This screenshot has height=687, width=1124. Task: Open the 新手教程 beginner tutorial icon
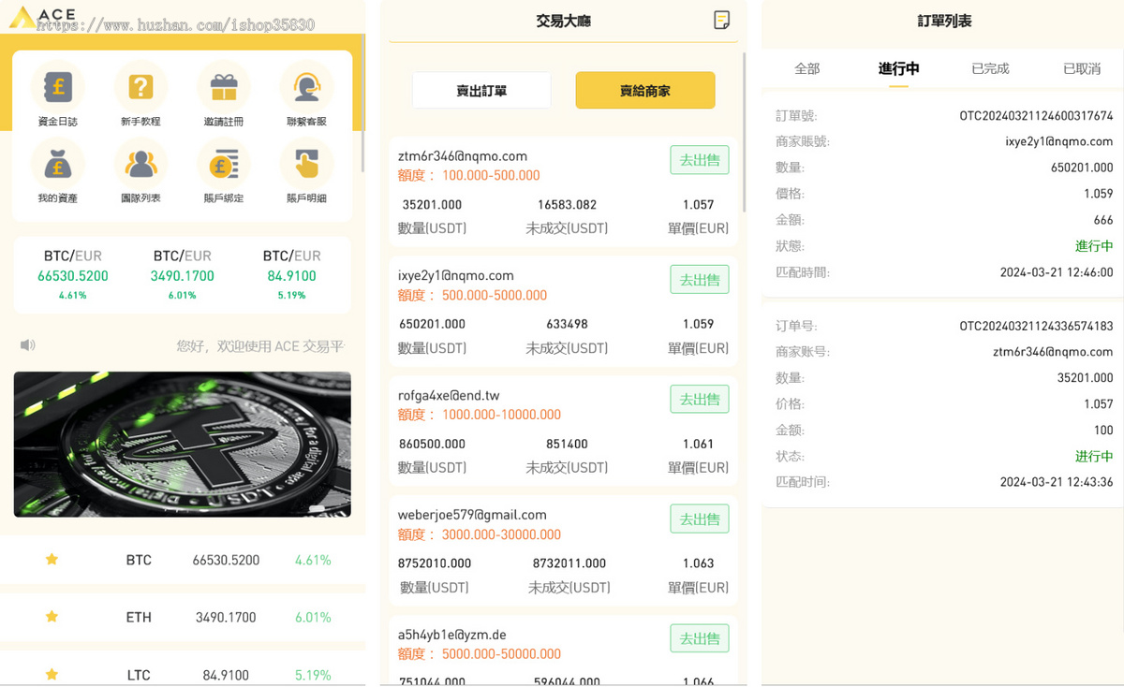point(140,87)
